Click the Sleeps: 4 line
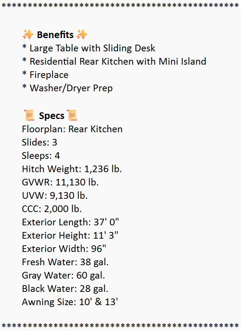The width and height of the screenshot is (241, 331). click(41, 156)
